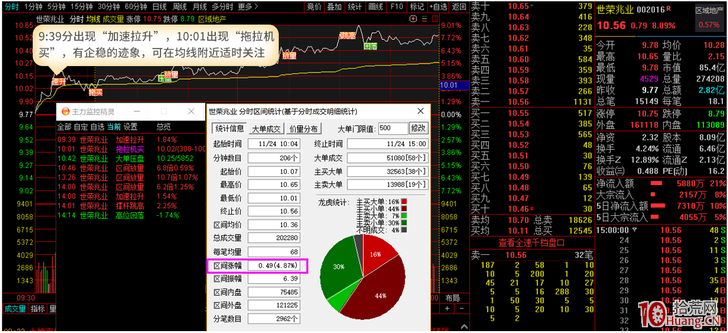Screen dimensions: 728x333
Task: Expand the 更多 periods menu
Action: pos(247,6)
